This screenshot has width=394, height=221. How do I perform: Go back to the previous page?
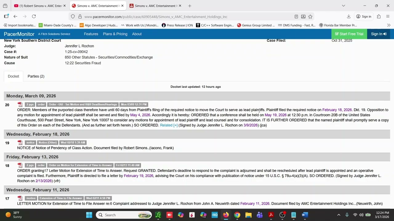click(x=15, y=17)
